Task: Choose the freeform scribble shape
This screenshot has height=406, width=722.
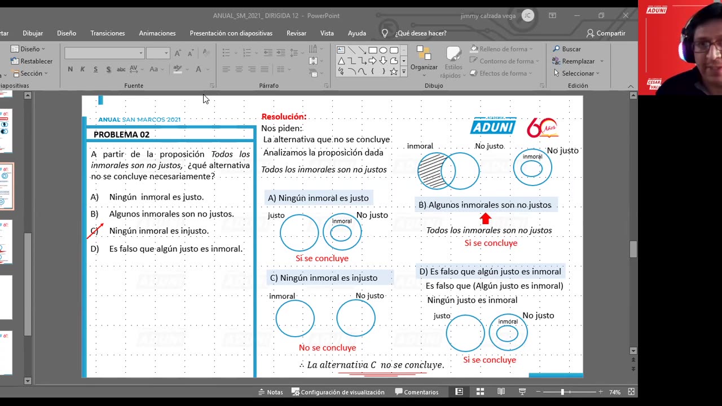Action: pyautogui.click(x=341, y=72)
